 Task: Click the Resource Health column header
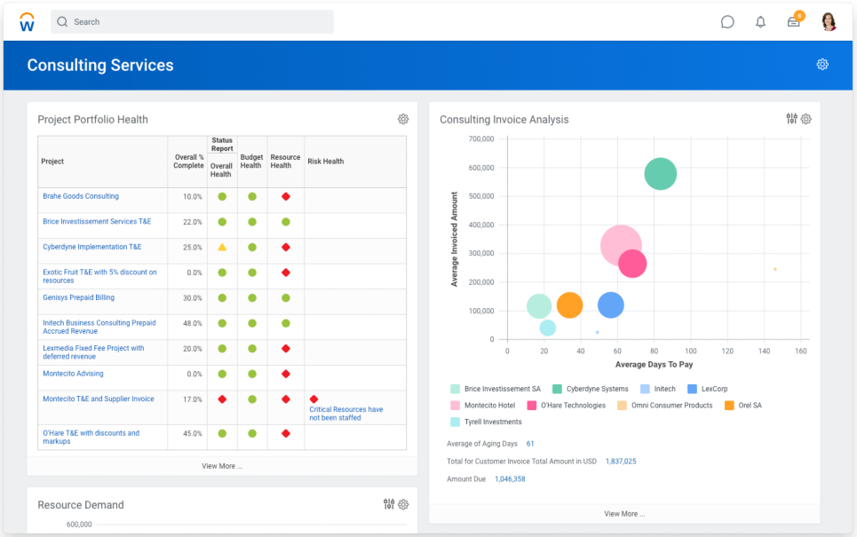point(285,162)
